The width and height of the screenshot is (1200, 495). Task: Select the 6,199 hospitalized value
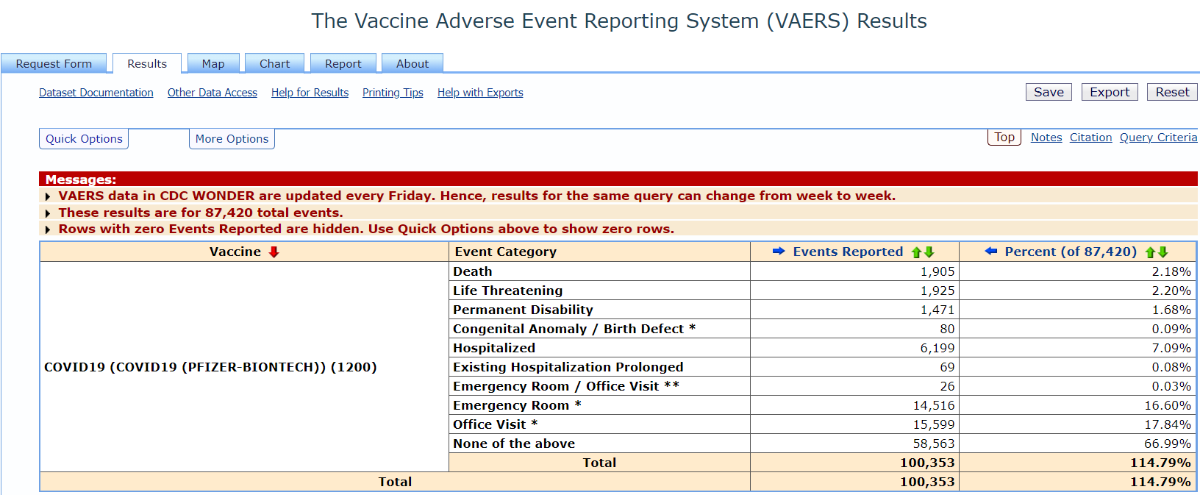click(938, 348)
